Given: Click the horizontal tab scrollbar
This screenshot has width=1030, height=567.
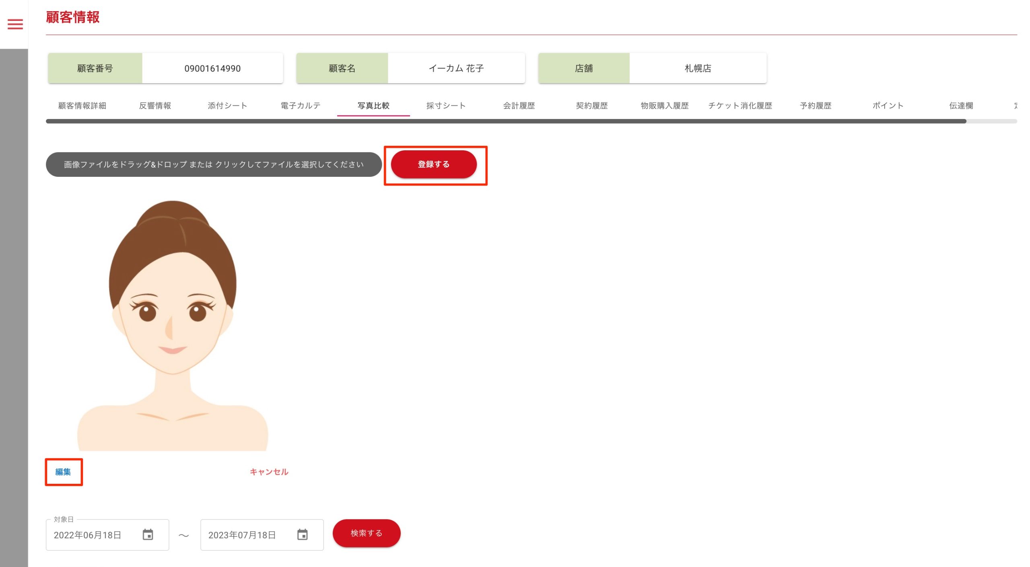Looking at the screenshot, I should click(506, 121).
